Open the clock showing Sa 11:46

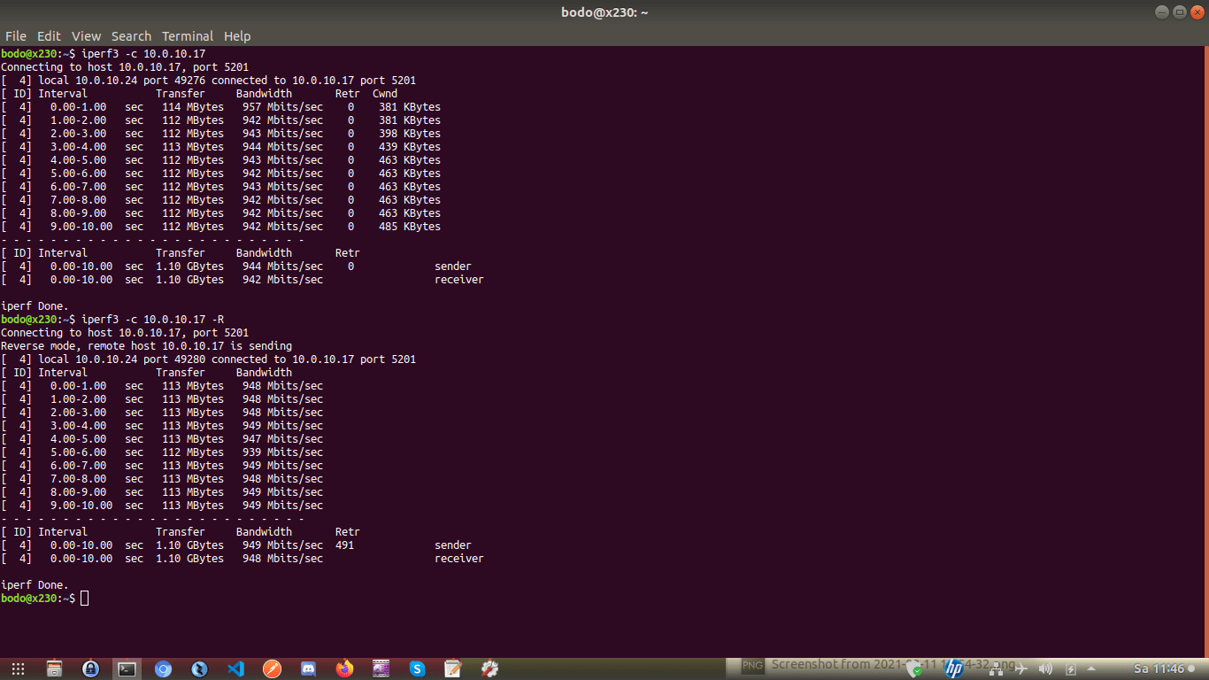pyautogui.click(x=1159, y=668)
